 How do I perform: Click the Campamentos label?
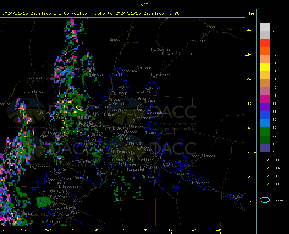point(138,170)
